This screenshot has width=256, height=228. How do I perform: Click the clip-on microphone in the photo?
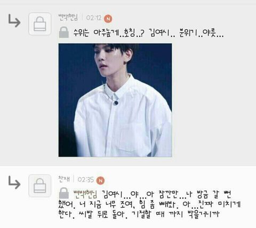tap(116, 103)
